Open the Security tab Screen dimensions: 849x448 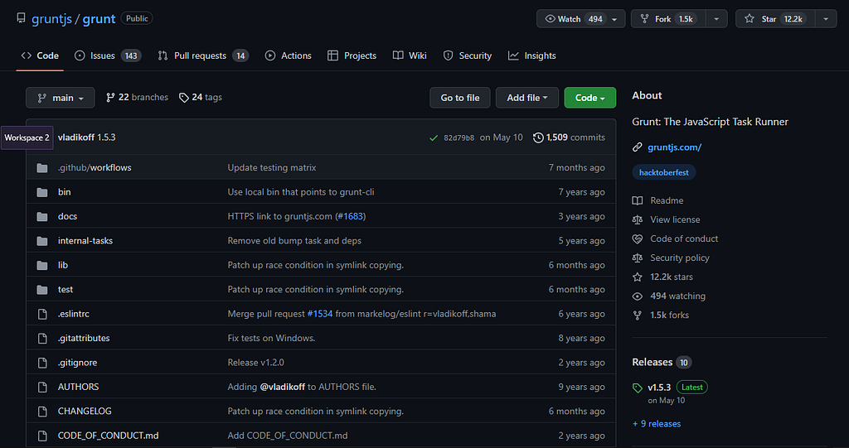(468, 55)
